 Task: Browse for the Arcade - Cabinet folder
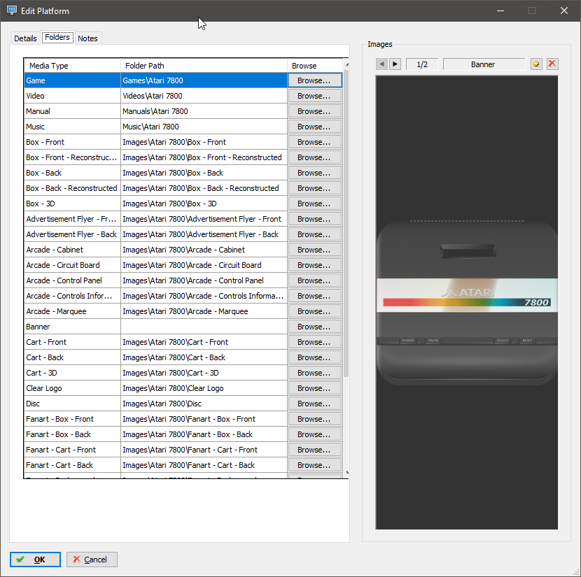[x=314, y=250]
